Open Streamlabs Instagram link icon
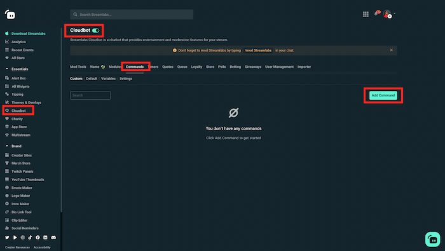 pos(22,238)
